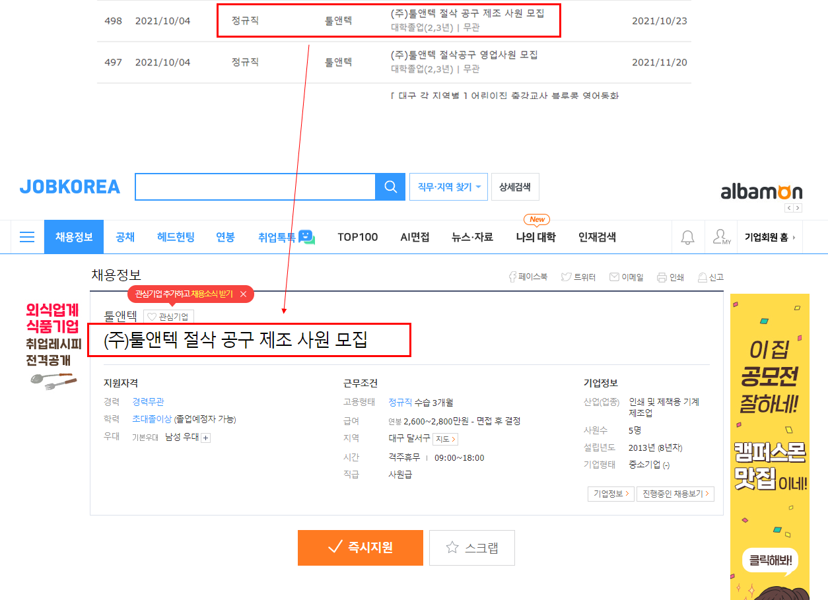
Task: Send the posting by 이메일
Action: pos(626,277)
